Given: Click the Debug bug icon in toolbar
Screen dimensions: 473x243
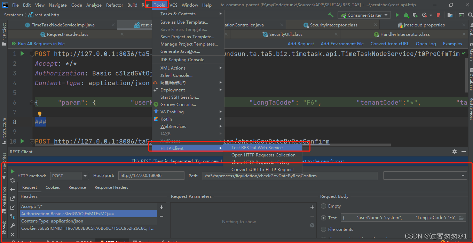Looking at the screenshot, I should pyautogui.click(x=406, y=15).
